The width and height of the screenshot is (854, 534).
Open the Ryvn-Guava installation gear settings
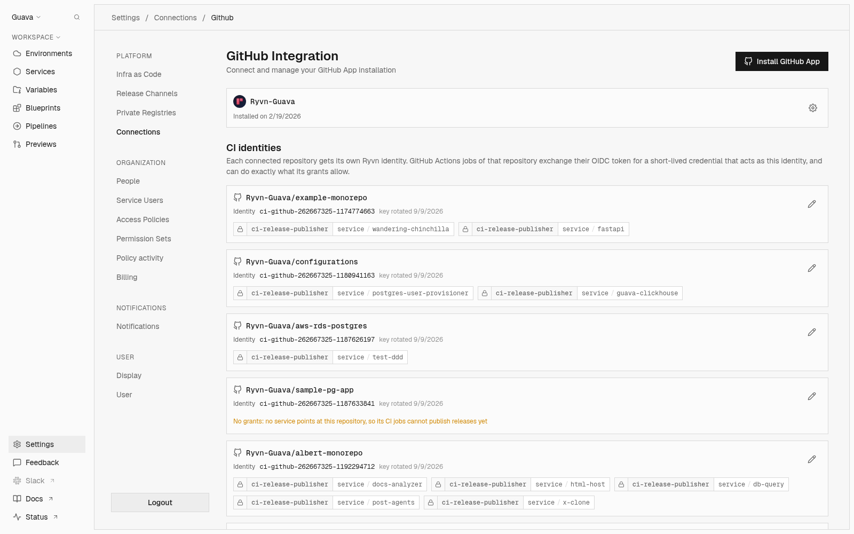coord(813,108)
